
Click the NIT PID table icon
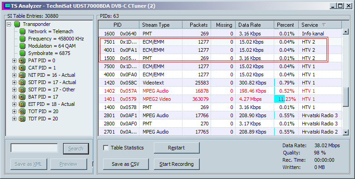pos(22,75)
